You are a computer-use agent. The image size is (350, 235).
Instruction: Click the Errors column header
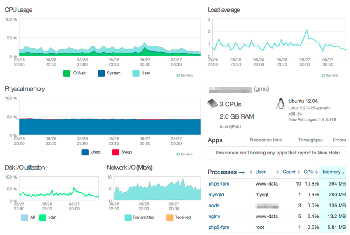[339, 140]
